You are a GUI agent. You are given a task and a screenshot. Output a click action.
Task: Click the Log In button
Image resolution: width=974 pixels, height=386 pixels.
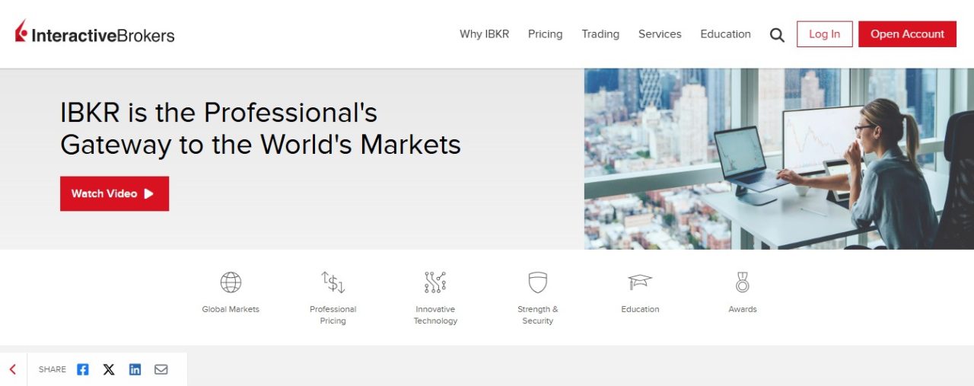tap(825, 34)
